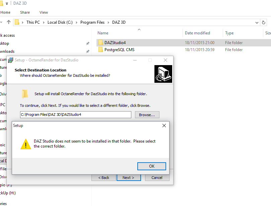This screenshot has width=271, height=206.
Task: Select the PostgreSQL CMS folder
Action: pos(119,50)
